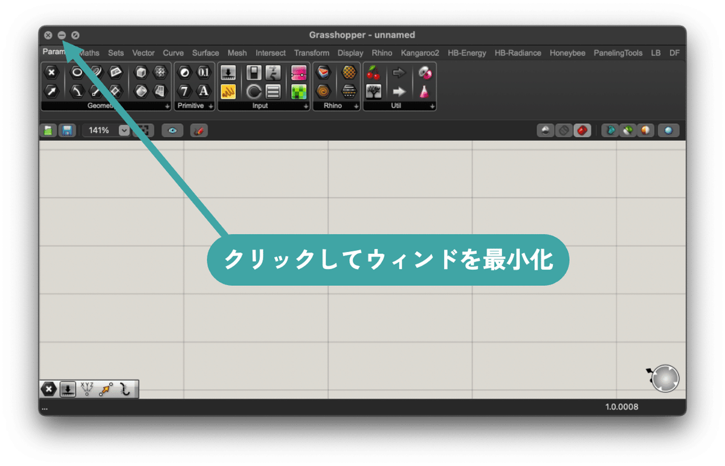
Task: Click the blue sphere icon in canvas toolbar
Action: tap(668, 130)
